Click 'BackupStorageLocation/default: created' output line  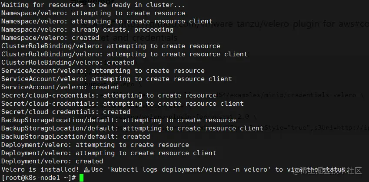pos(75,136)
